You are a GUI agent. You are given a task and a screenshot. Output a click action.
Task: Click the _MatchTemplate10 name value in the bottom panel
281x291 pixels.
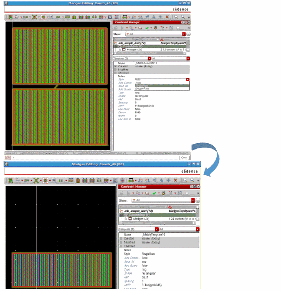153,235
